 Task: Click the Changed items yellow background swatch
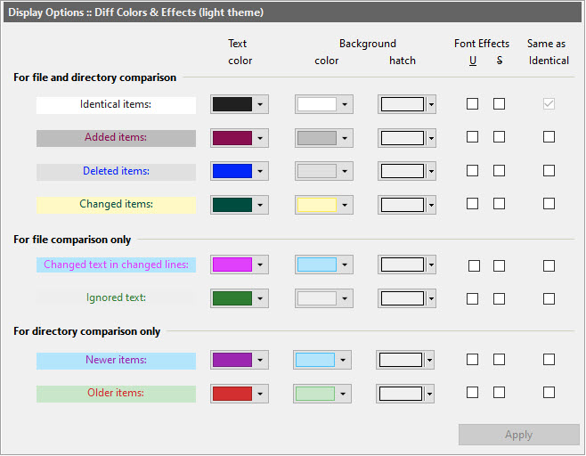point(316,205)
